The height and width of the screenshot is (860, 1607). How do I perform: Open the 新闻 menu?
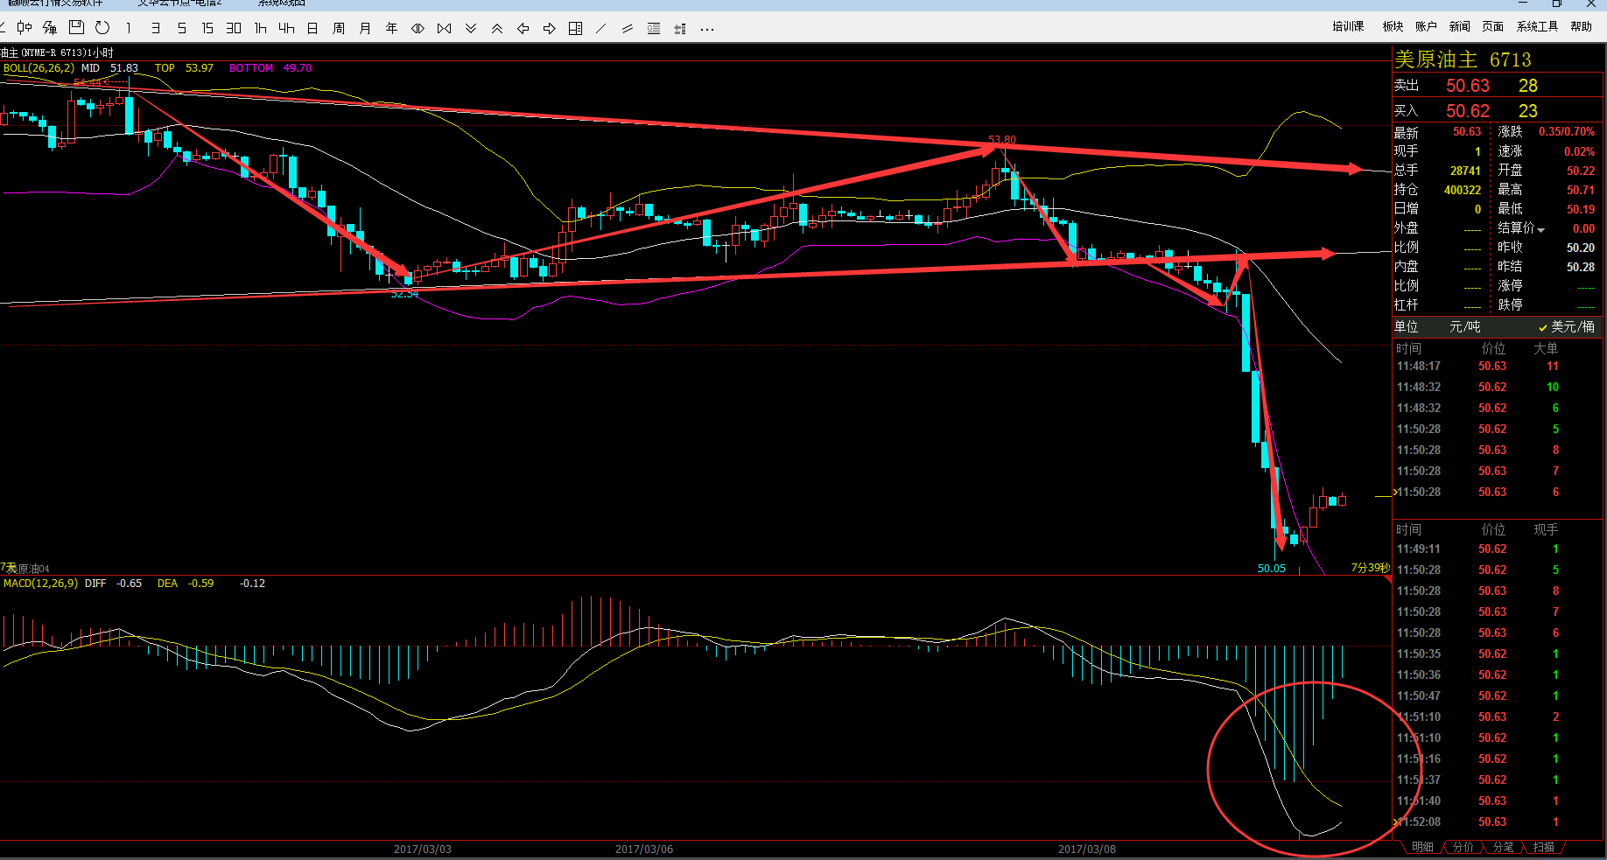pos(1459,26)
